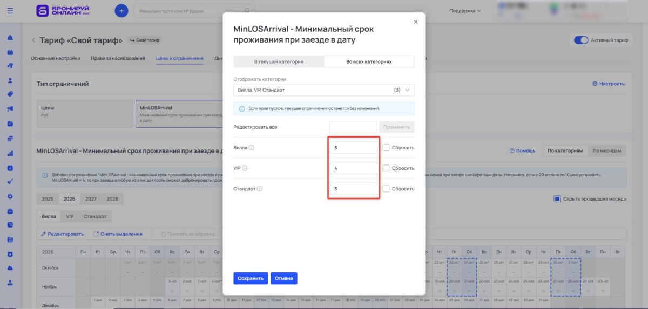Open the Правила наследования tab
The image size is (648, 309).
coord(118,58)
